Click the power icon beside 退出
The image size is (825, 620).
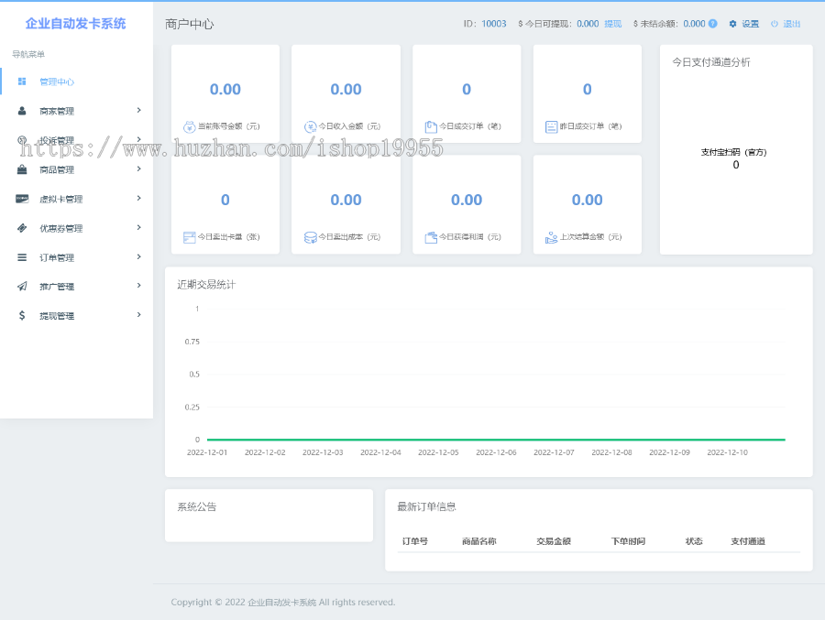coord(775,24)
